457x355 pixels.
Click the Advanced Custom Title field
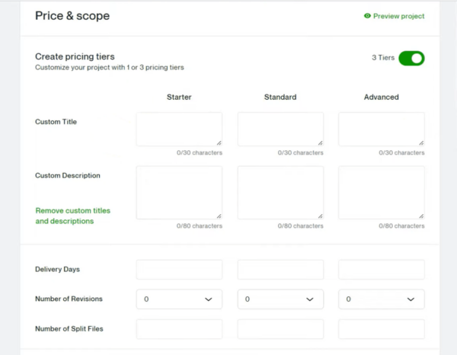[382, 129]
